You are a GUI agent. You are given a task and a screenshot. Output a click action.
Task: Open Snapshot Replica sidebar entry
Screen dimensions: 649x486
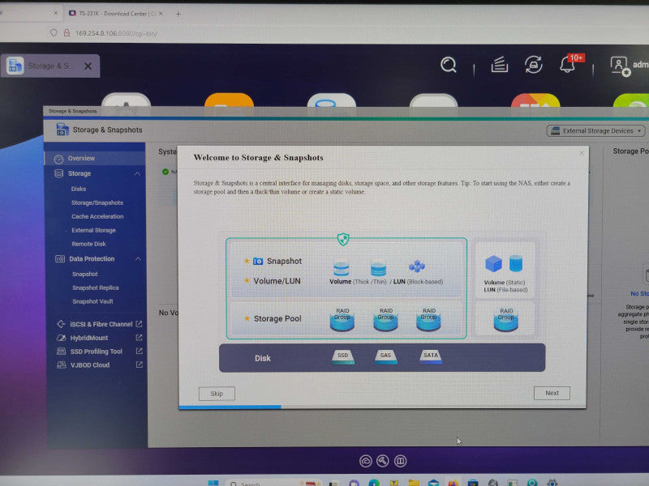click(x=96, y=288)
